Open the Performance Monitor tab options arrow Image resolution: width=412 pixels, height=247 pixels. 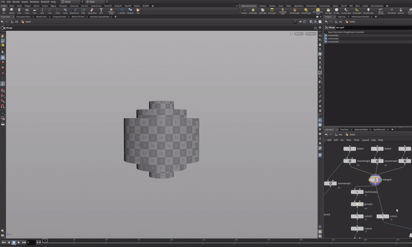(x=372, y=17)
